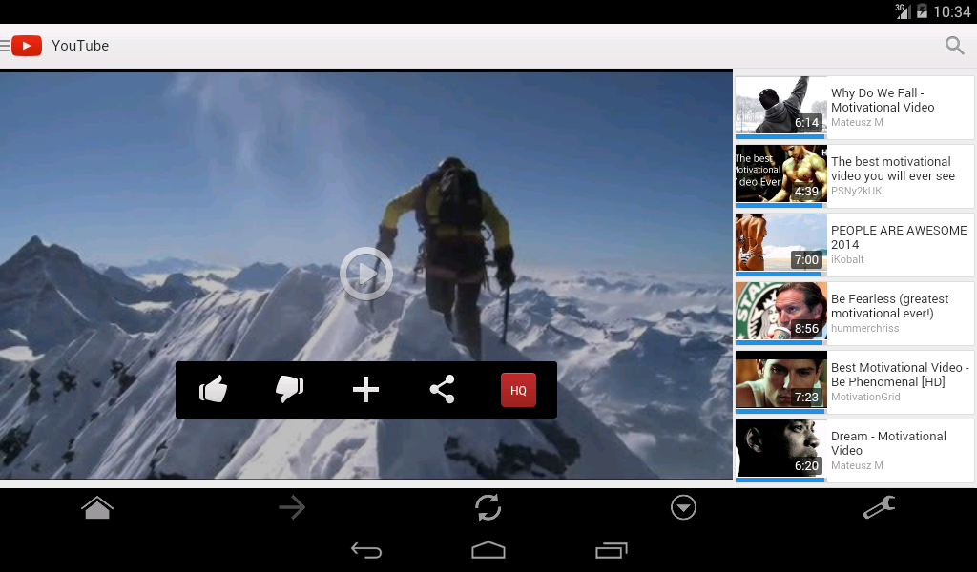Open Be Fearless greatest motivational ever link
The height and width of the screenshot is (572, 977).
[x=890, y=306]
